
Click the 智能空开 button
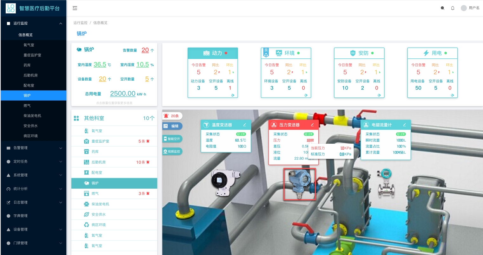point(172,139)
